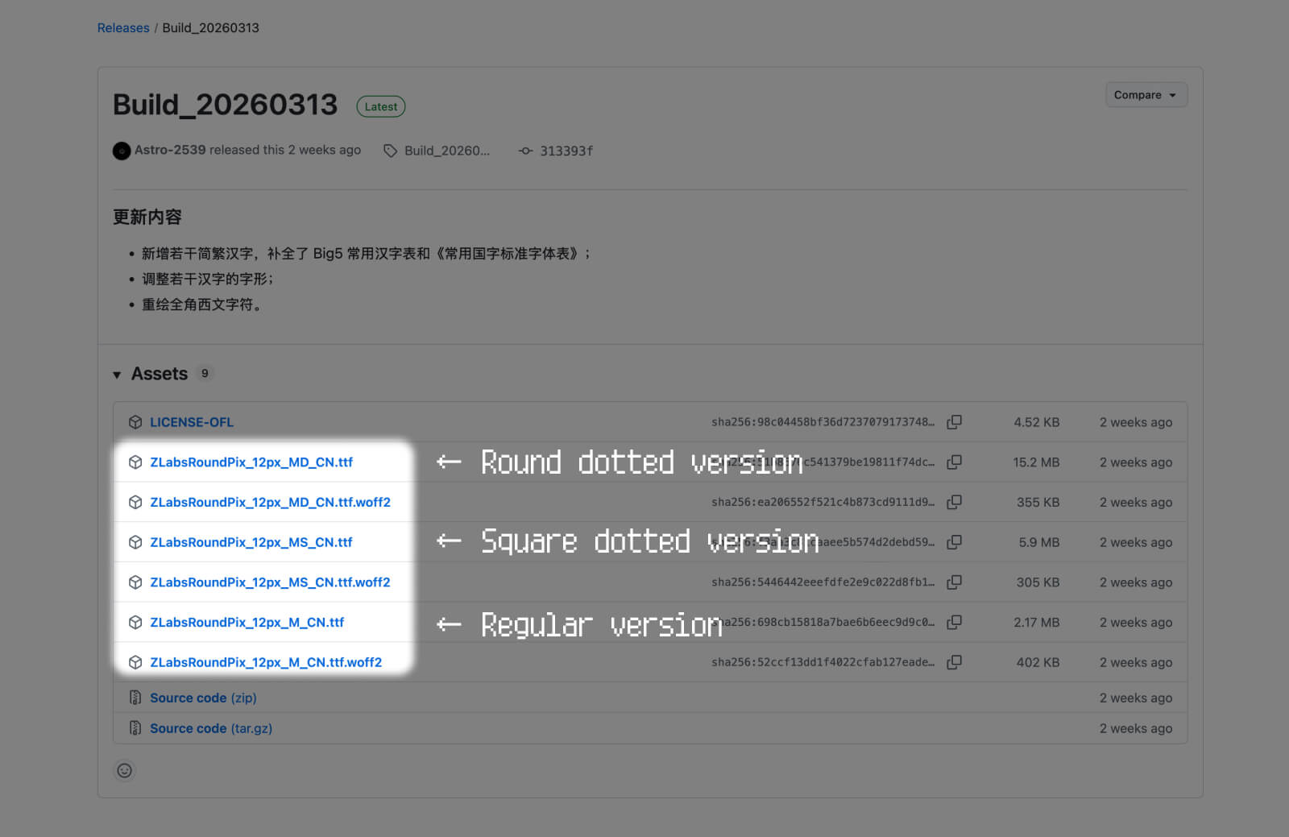The height and width of the screenshot is (837, 1289).
Task: Click the Build_20260313 breadcrumb entry
Action: click(210, 27)
